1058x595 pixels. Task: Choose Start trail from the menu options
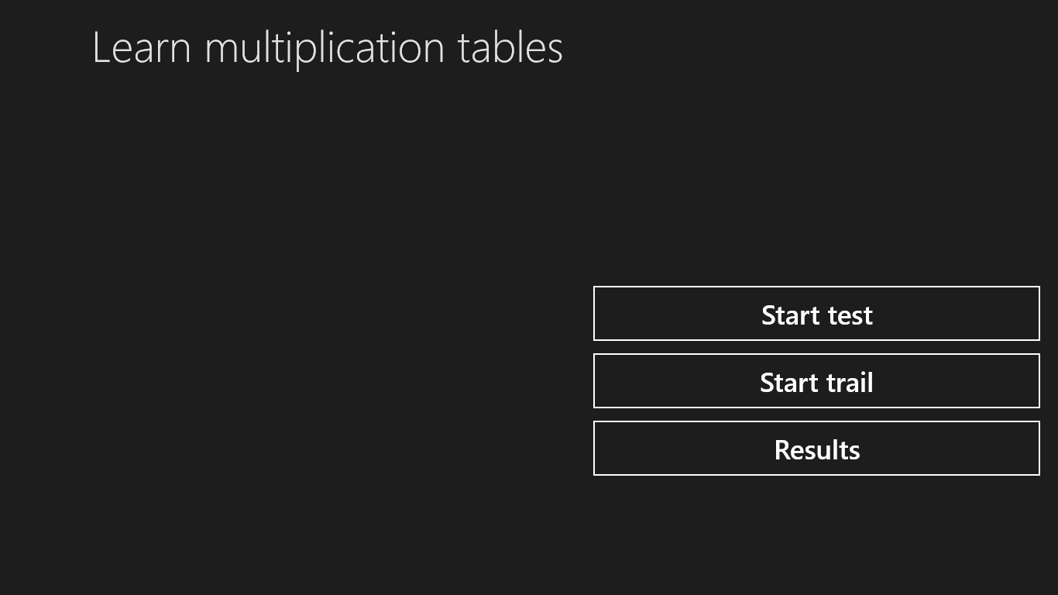click(816, 381)
